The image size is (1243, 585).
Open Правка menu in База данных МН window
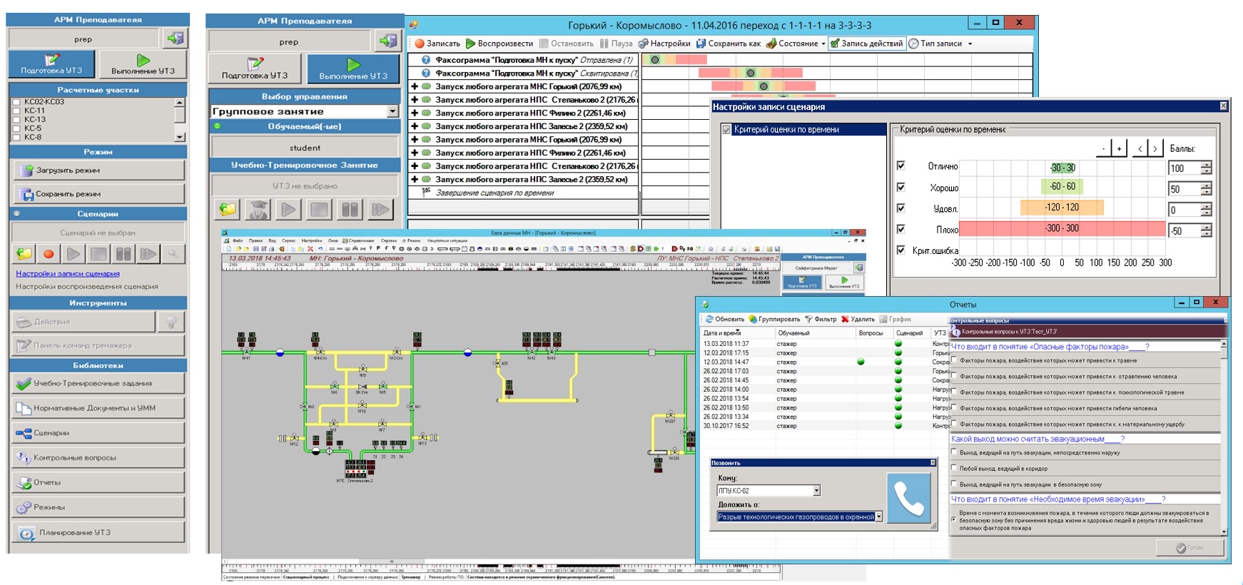[256, 241]
